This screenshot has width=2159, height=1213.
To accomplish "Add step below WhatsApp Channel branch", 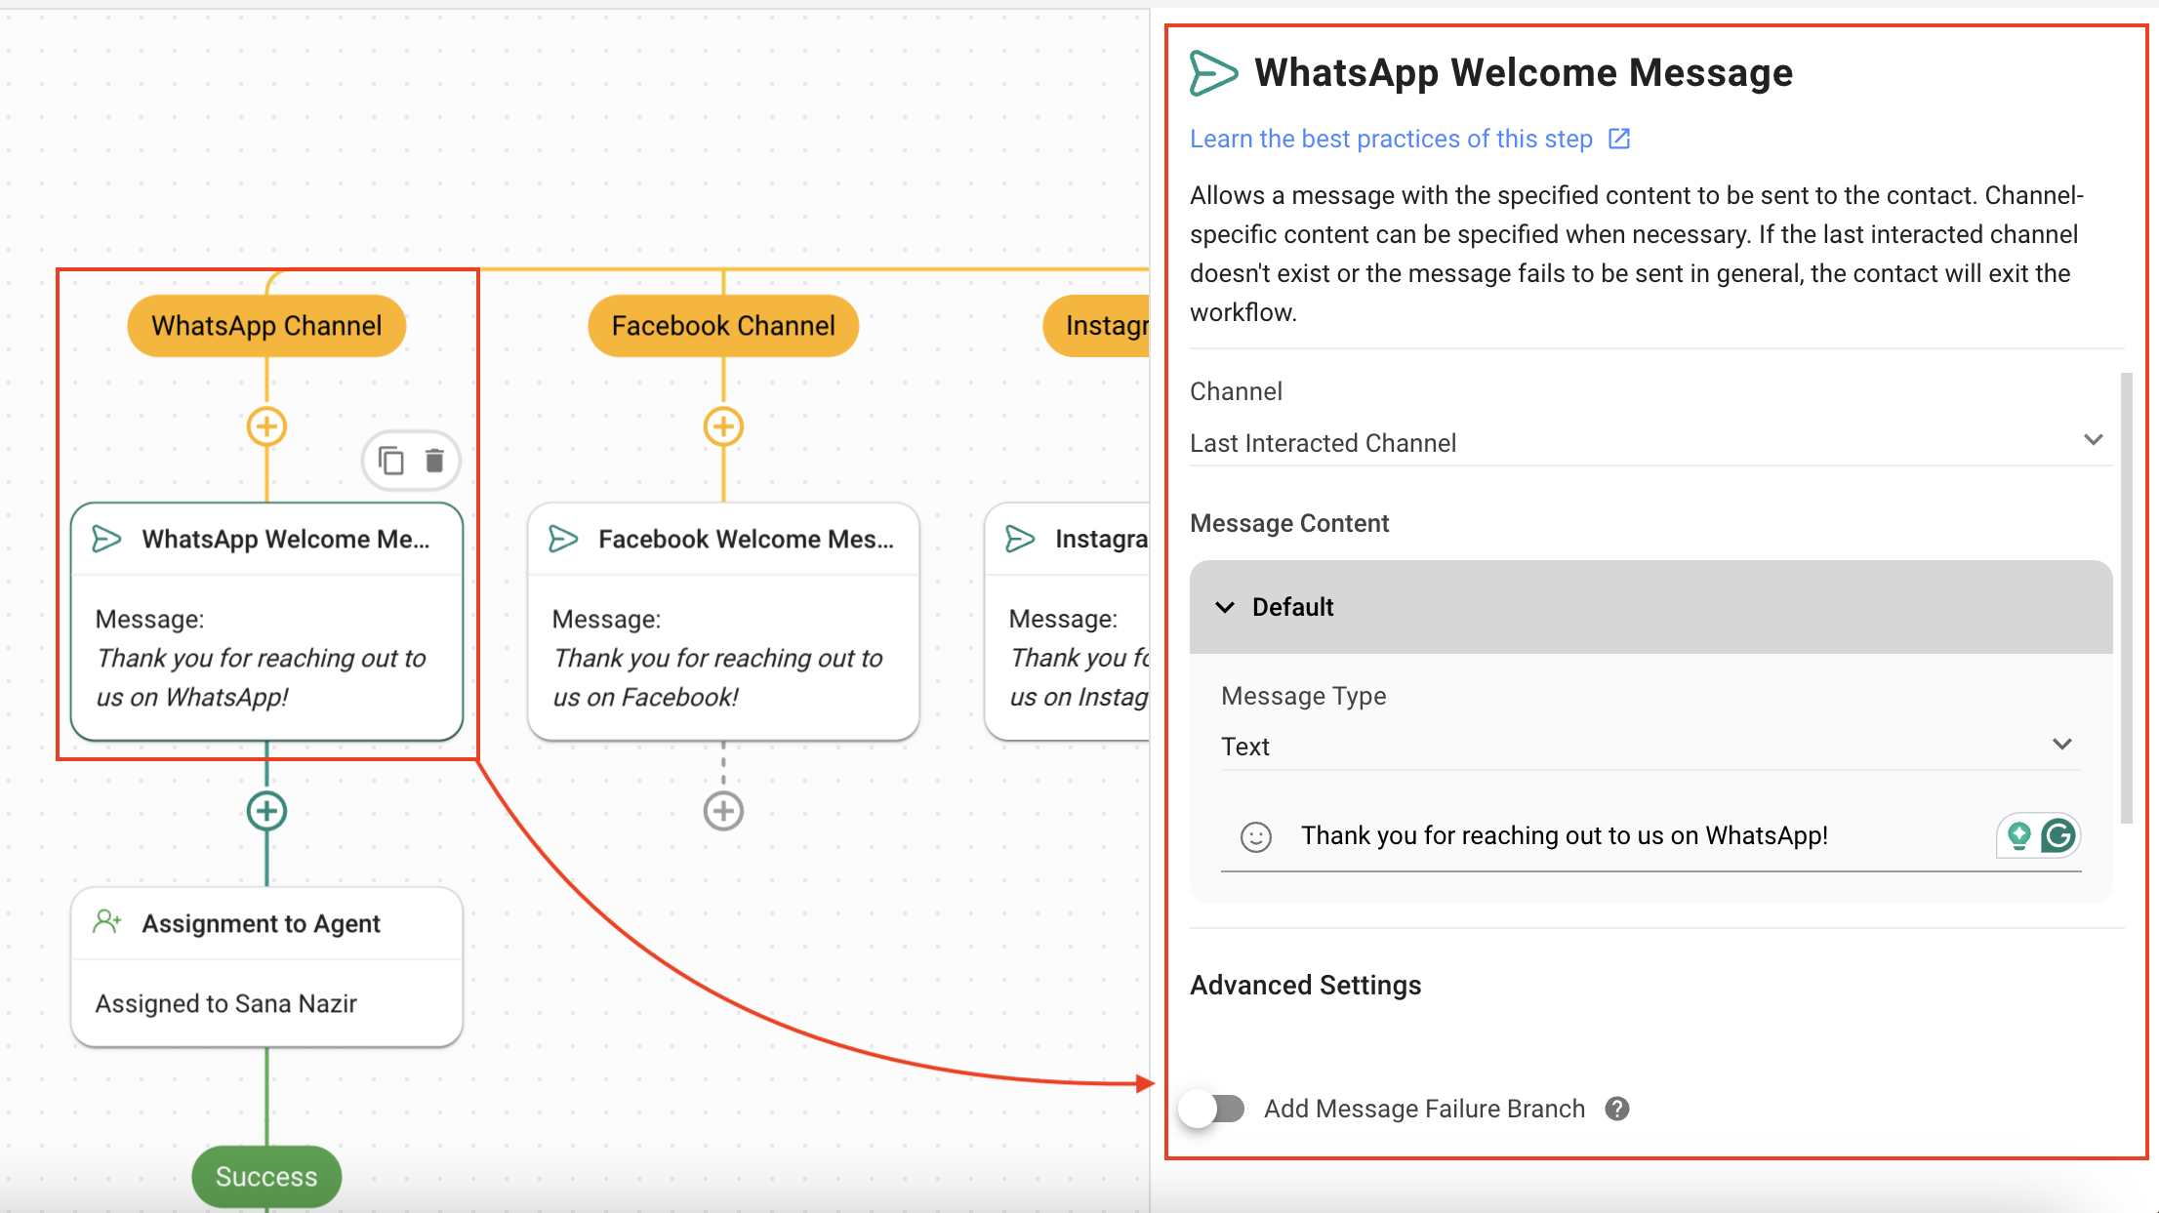I will pyautogui.click(x=266, y=426).
